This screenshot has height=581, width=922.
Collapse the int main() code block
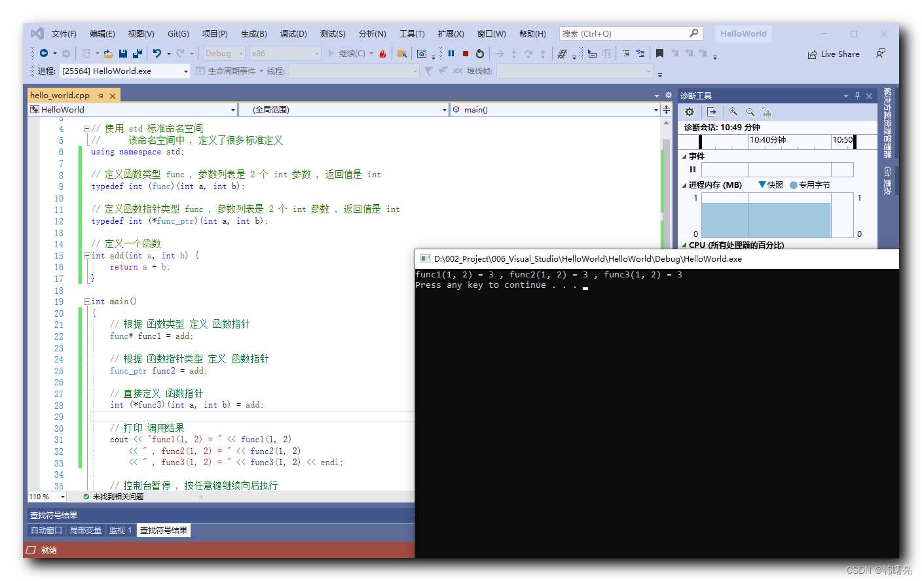click(87, 302)
